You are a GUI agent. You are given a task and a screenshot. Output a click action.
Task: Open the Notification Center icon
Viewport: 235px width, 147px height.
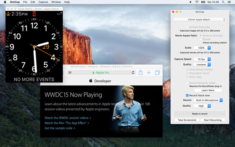(229, 2)
